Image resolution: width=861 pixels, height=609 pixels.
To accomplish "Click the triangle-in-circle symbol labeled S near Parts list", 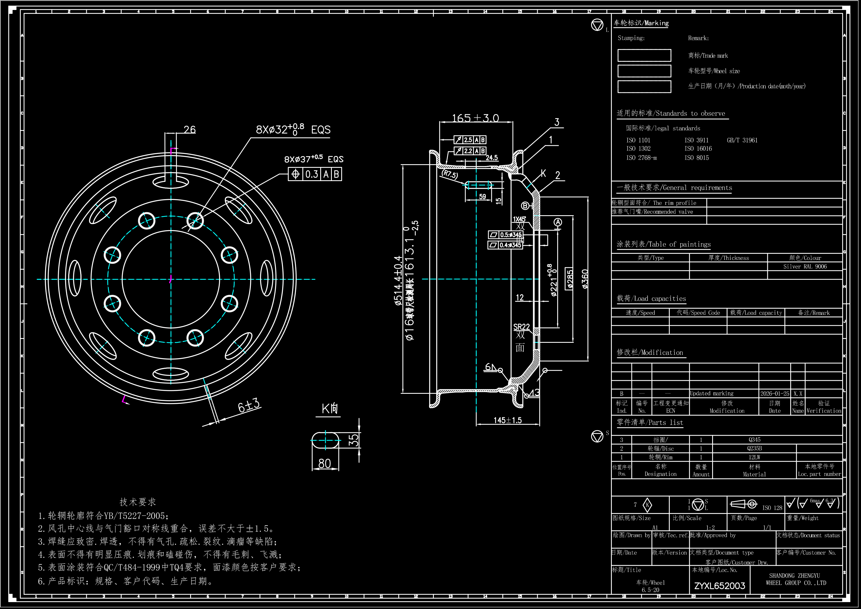I will pyautogui.click(x=597, y=436).
